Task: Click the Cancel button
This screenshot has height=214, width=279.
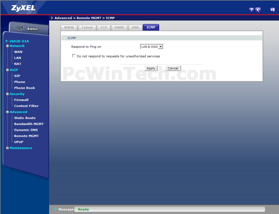Action: (x=173, y=68)
